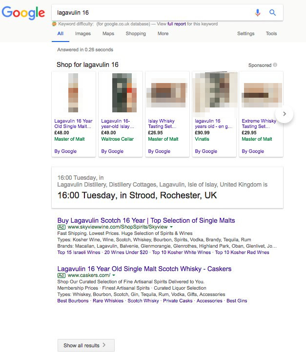Image resolution: width=306 pixels, height=360 pixels.
Task: Open 'lagavulin 16 years old - en g…' link
Action: pyautogui.click(x=214, y=124)
